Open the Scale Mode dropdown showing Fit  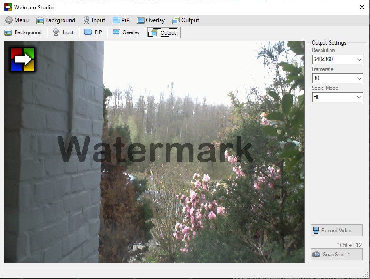pos(338,97)
